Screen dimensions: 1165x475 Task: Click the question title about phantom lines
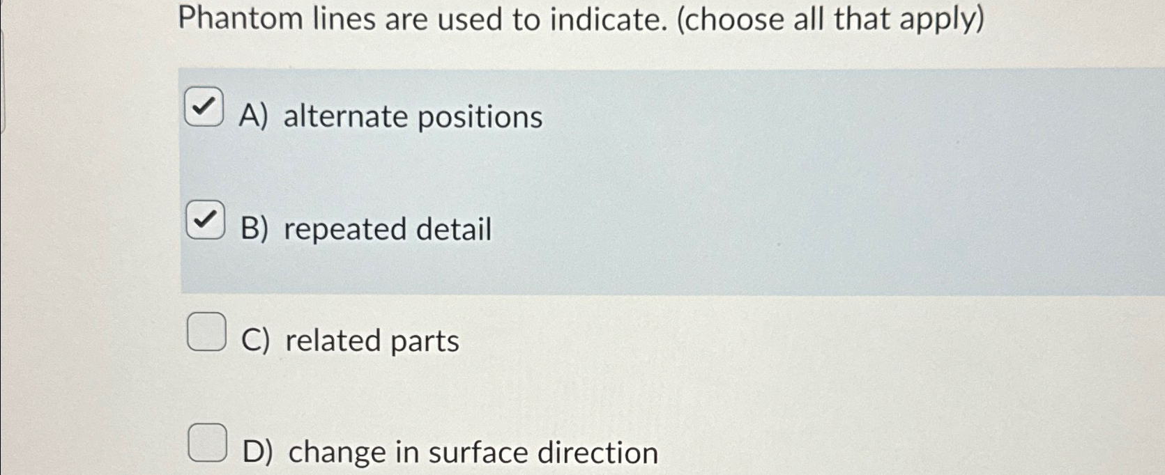(582, 20)
